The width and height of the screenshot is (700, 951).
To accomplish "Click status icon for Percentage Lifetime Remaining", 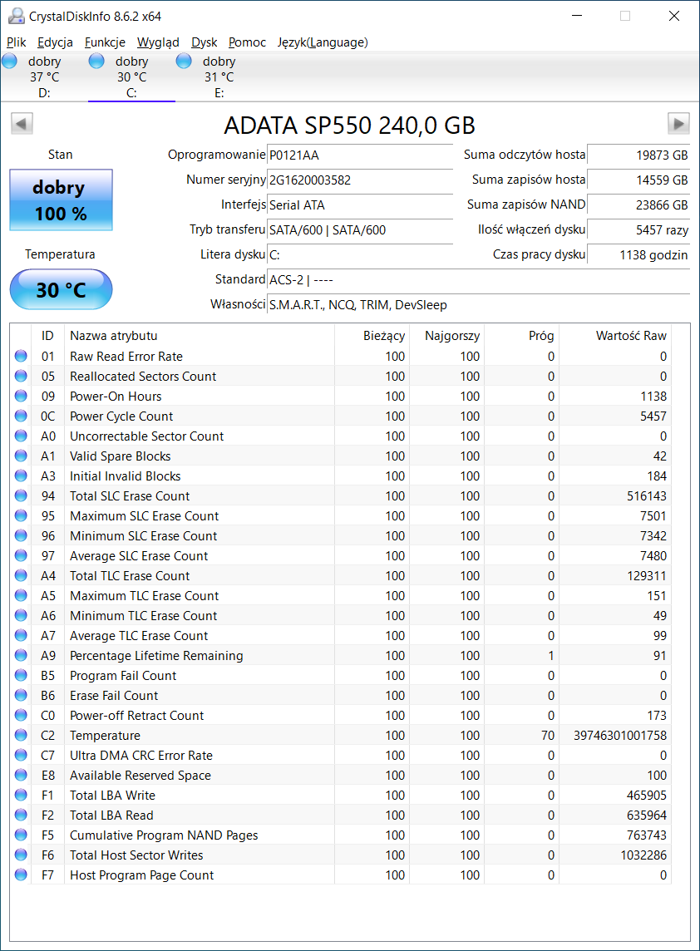I will 21,656.
